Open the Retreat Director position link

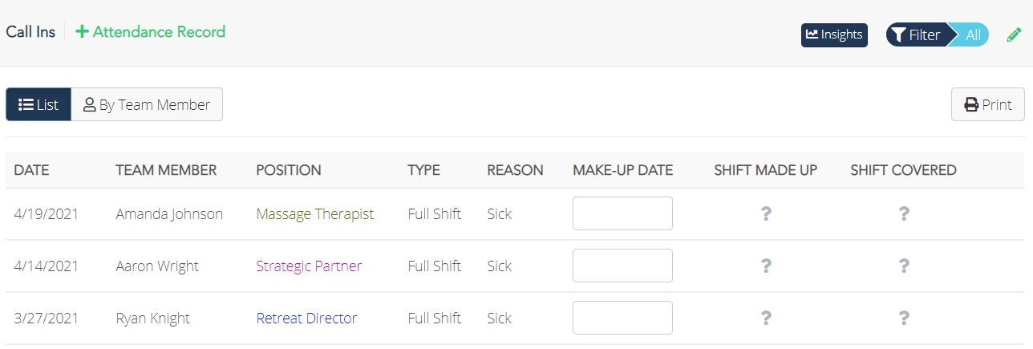pos(306,319)
